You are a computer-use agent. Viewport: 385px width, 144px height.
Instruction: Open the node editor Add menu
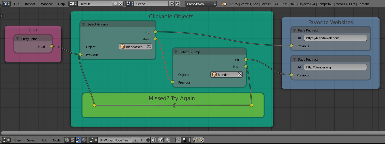(45, 140)
